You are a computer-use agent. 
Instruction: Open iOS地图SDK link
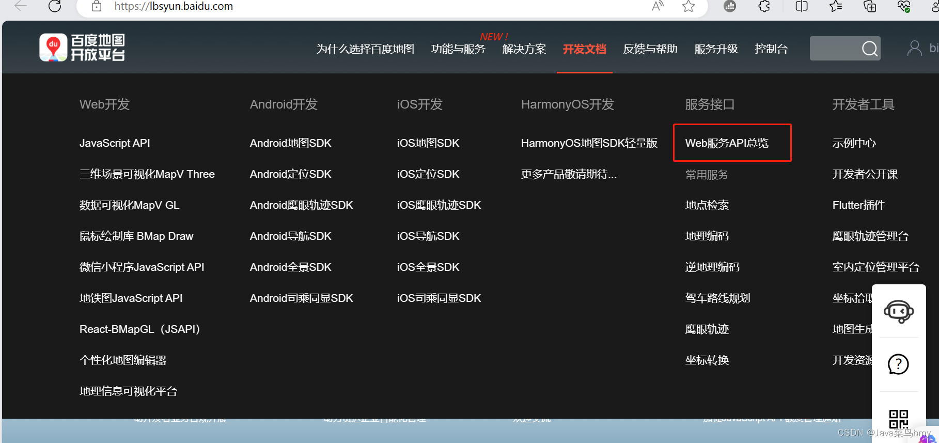[x=428, y=143]
